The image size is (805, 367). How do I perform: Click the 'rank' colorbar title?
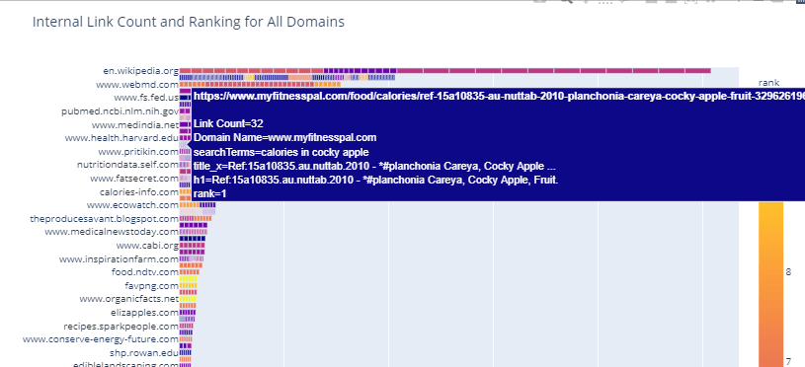coord(768,83)
